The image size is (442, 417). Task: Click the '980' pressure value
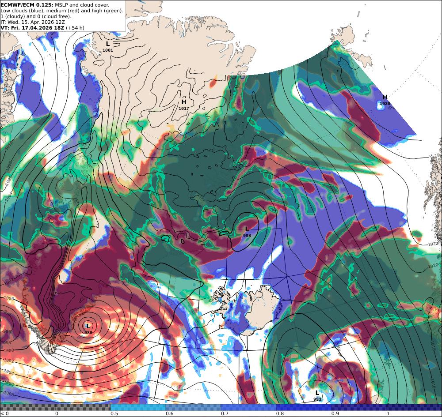click(88, 333)
